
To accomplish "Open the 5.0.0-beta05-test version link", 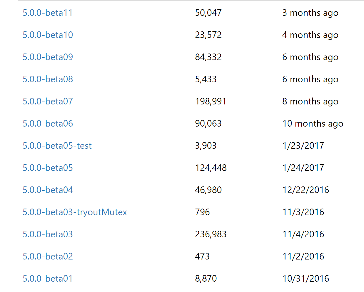I will point(57,146).
